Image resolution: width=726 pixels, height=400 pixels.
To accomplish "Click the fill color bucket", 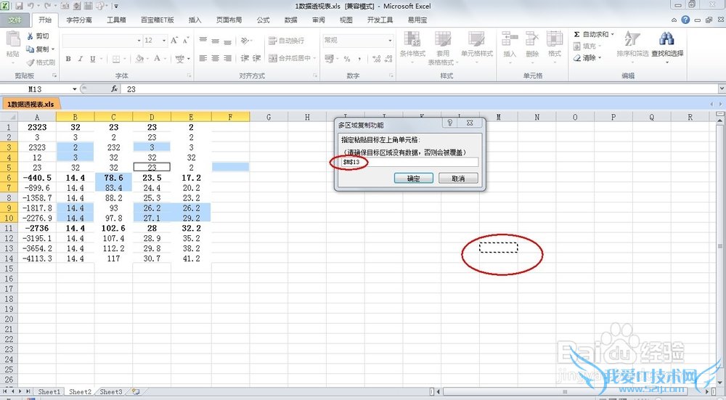I will (x=139, y=59).
